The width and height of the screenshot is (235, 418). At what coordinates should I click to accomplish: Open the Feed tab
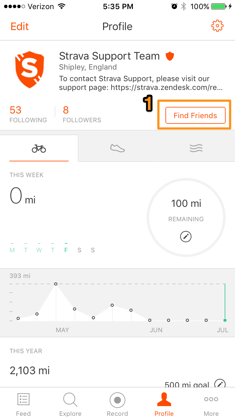click(x=23, y=405)
